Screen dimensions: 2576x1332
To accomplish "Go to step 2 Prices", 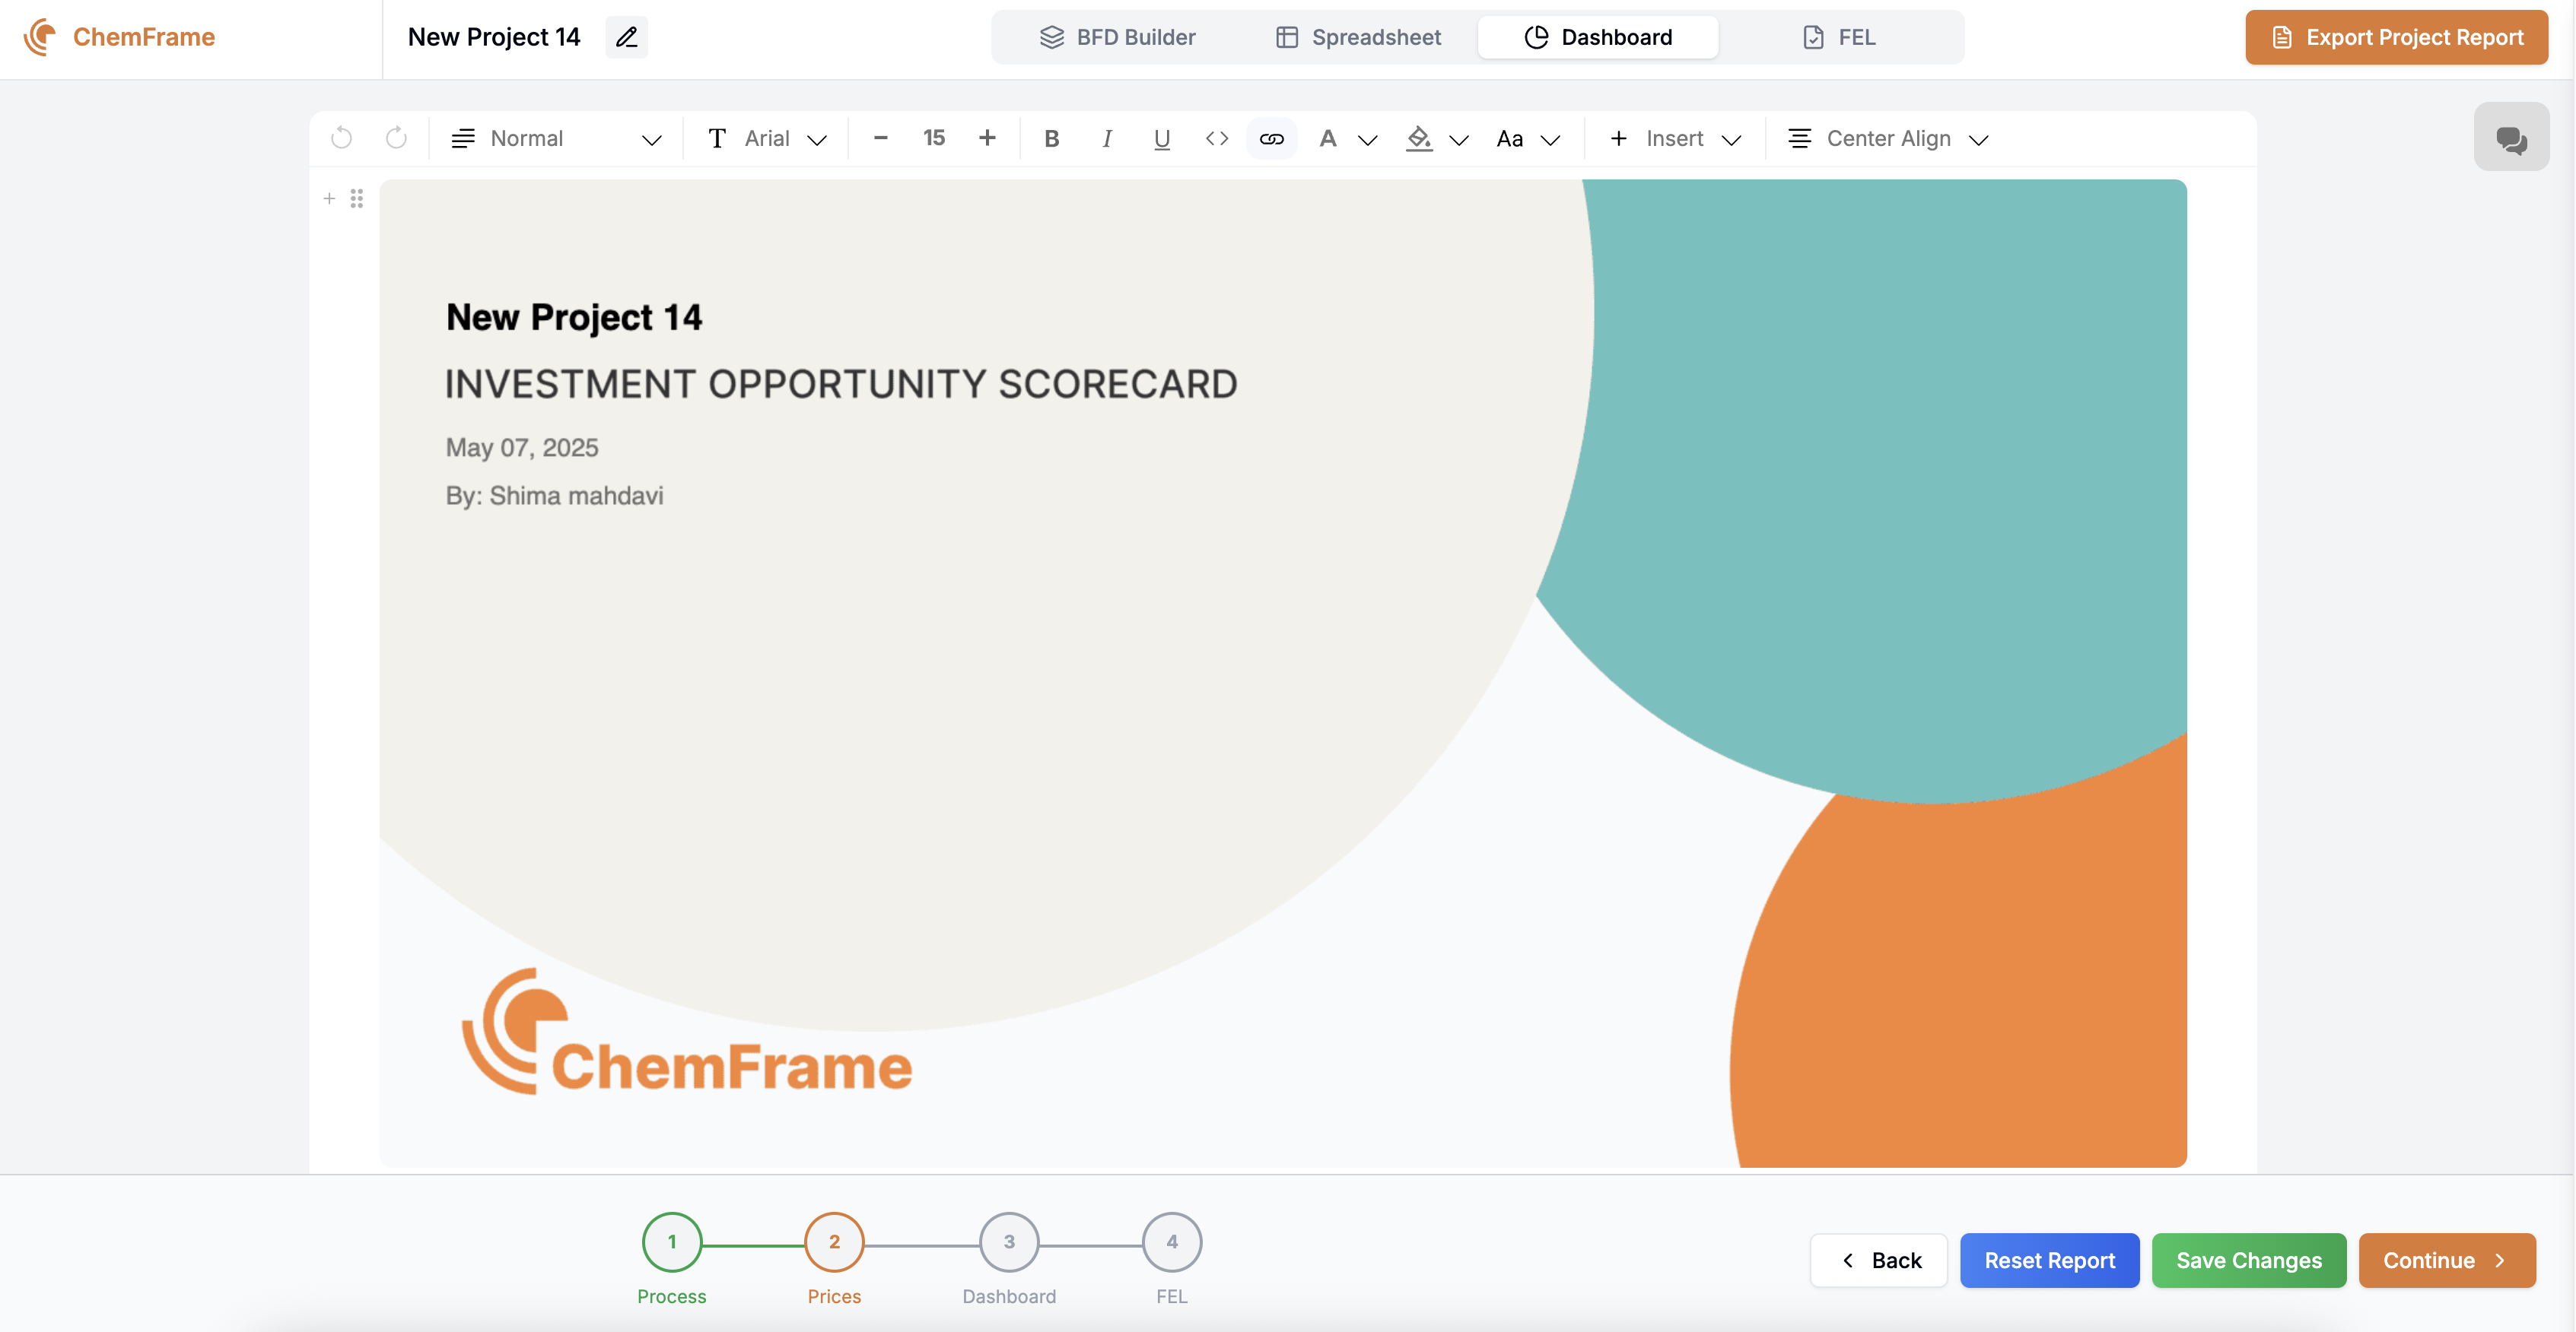I will (834, 1242).
